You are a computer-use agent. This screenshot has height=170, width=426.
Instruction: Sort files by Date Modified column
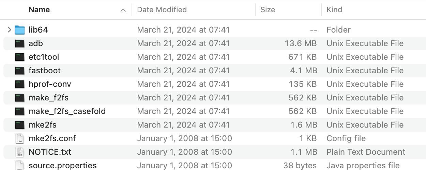tap(162, 10)
